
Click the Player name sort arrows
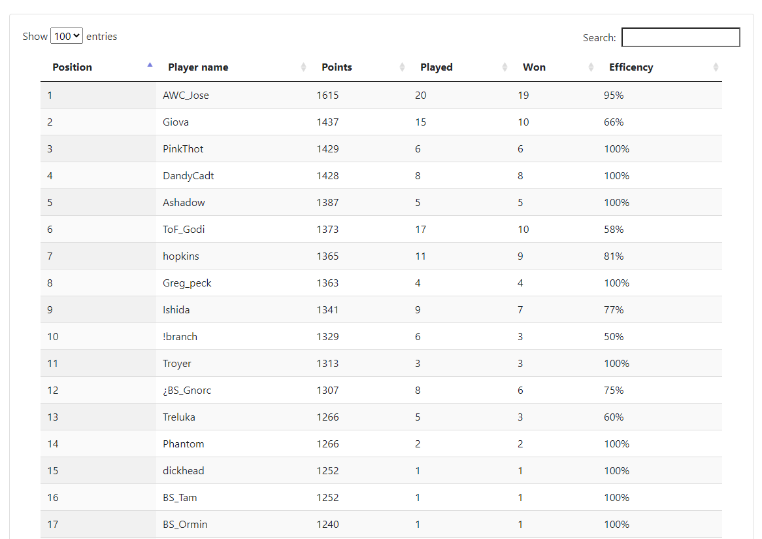[x=303, y=67]
